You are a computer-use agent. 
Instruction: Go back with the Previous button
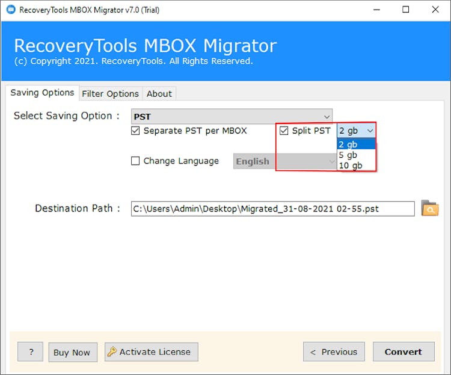pos(333,352)
